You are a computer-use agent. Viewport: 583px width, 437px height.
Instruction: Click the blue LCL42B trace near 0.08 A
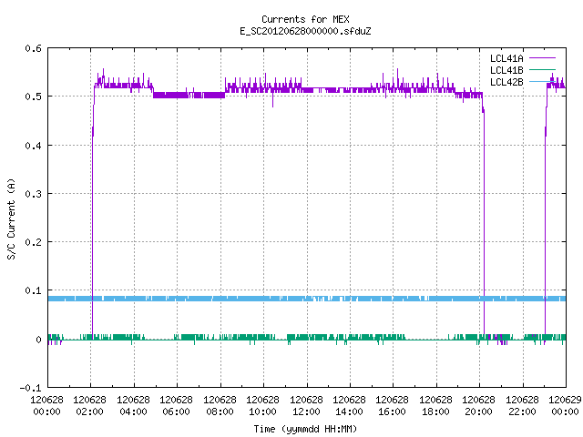click(307, 299)
